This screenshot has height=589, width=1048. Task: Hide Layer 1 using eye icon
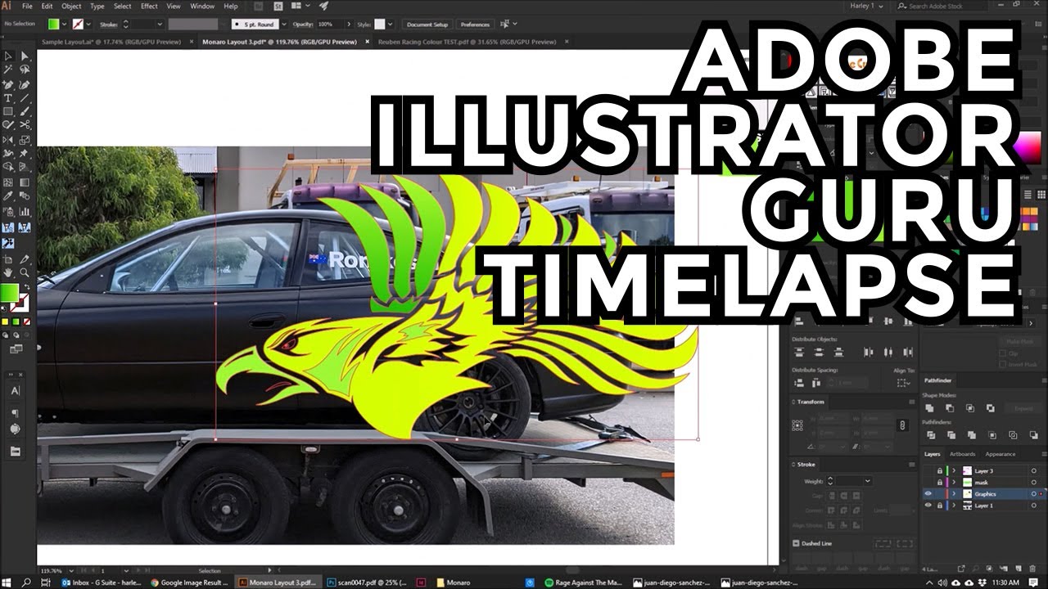[928, 506]
